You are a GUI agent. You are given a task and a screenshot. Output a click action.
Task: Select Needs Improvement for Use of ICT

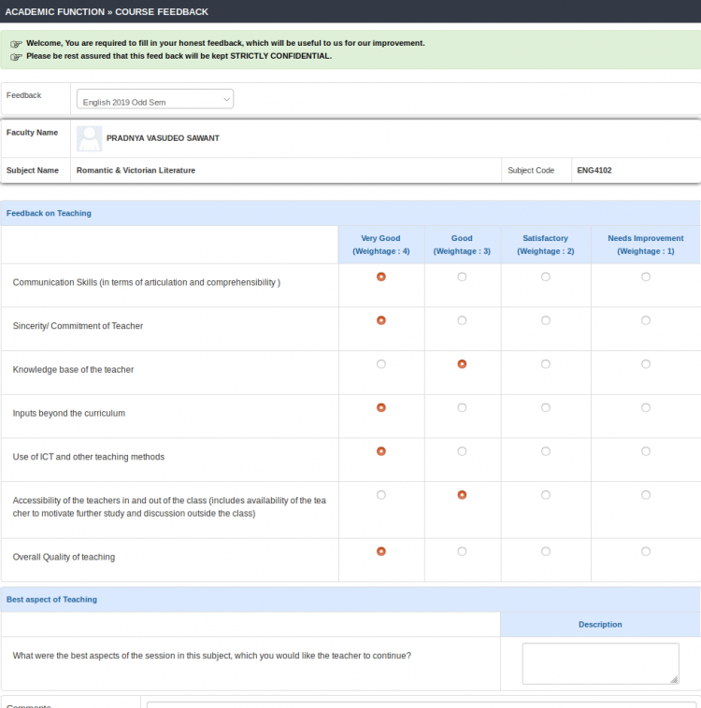tap(646, 451)
